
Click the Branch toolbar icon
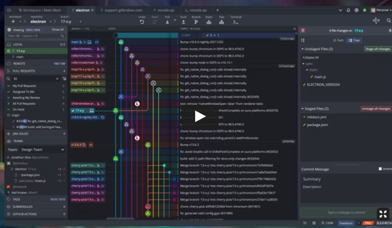point(196,22)
